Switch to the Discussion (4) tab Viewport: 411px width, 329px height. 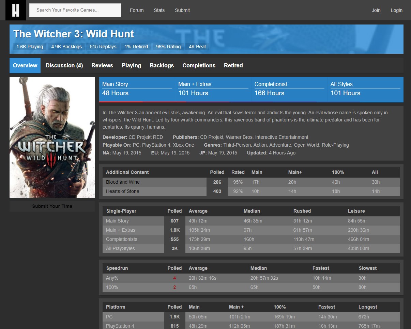pos(64,65)
